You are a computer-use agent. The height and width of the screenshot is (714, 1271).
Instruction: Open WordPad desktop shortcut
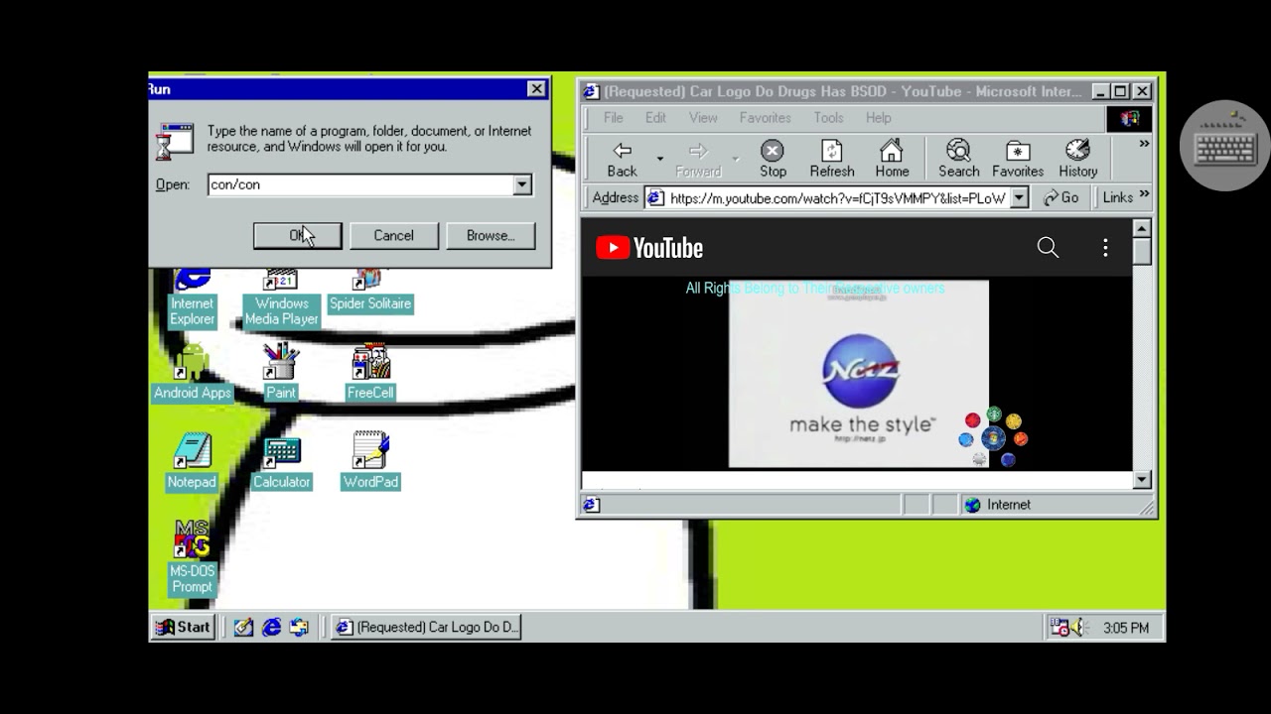370,461
